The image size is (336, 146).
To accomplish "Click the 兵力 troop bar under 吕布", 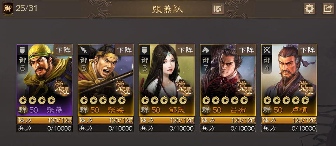I will [x=228, y=128].
